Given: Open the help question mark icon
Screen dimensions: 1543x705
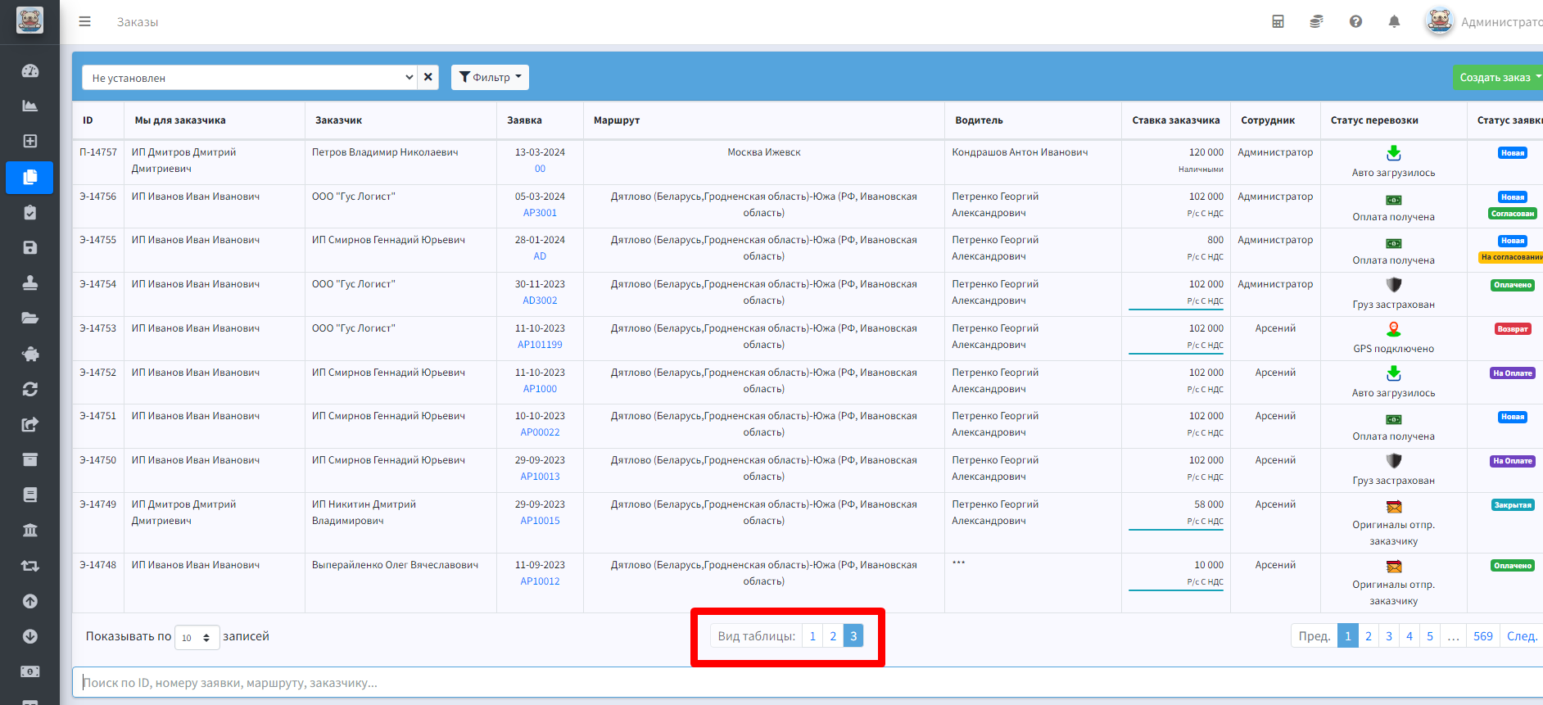Looking at the screenshot, I should tap(1355, 21).
